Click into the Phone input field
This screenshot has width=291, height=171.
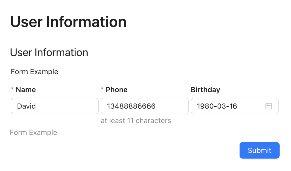144,106
